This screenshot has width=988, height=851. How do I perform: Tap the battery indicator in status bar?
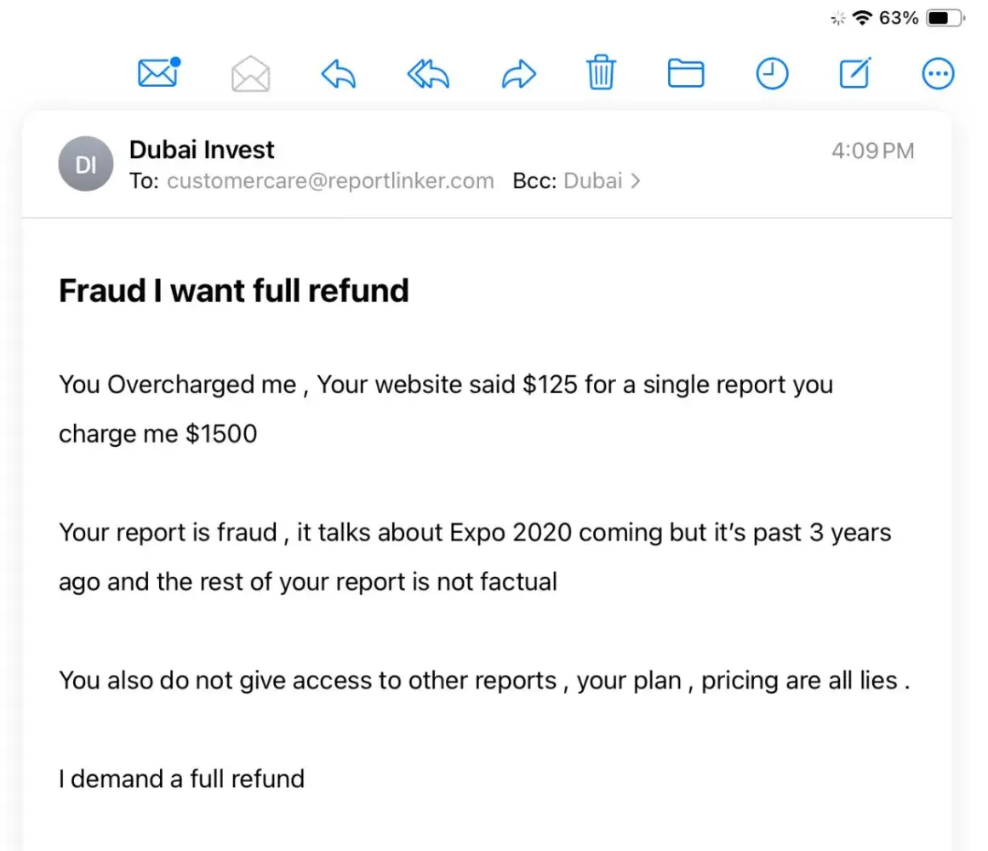pos(945,18)
